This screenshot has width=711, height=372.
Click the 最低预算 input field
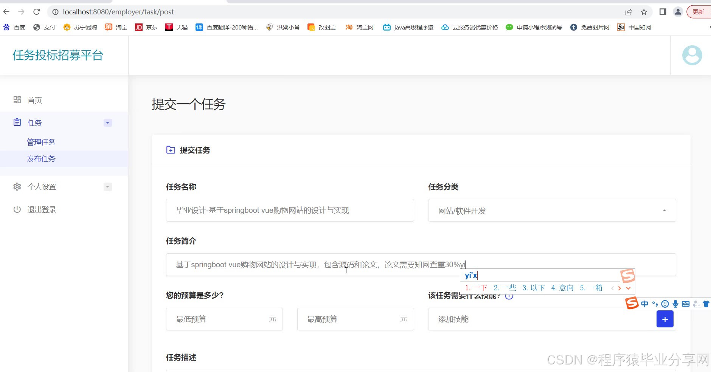point(224,319)
